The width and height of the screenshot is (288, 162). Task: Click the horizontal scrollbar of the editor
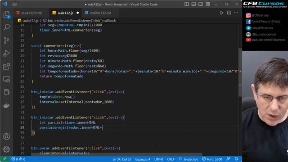(x=117, y=154)
